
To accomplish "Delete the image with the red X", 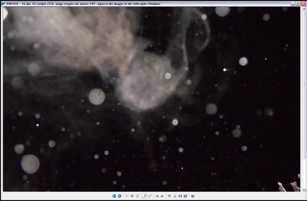I will [x=170, y=196].
